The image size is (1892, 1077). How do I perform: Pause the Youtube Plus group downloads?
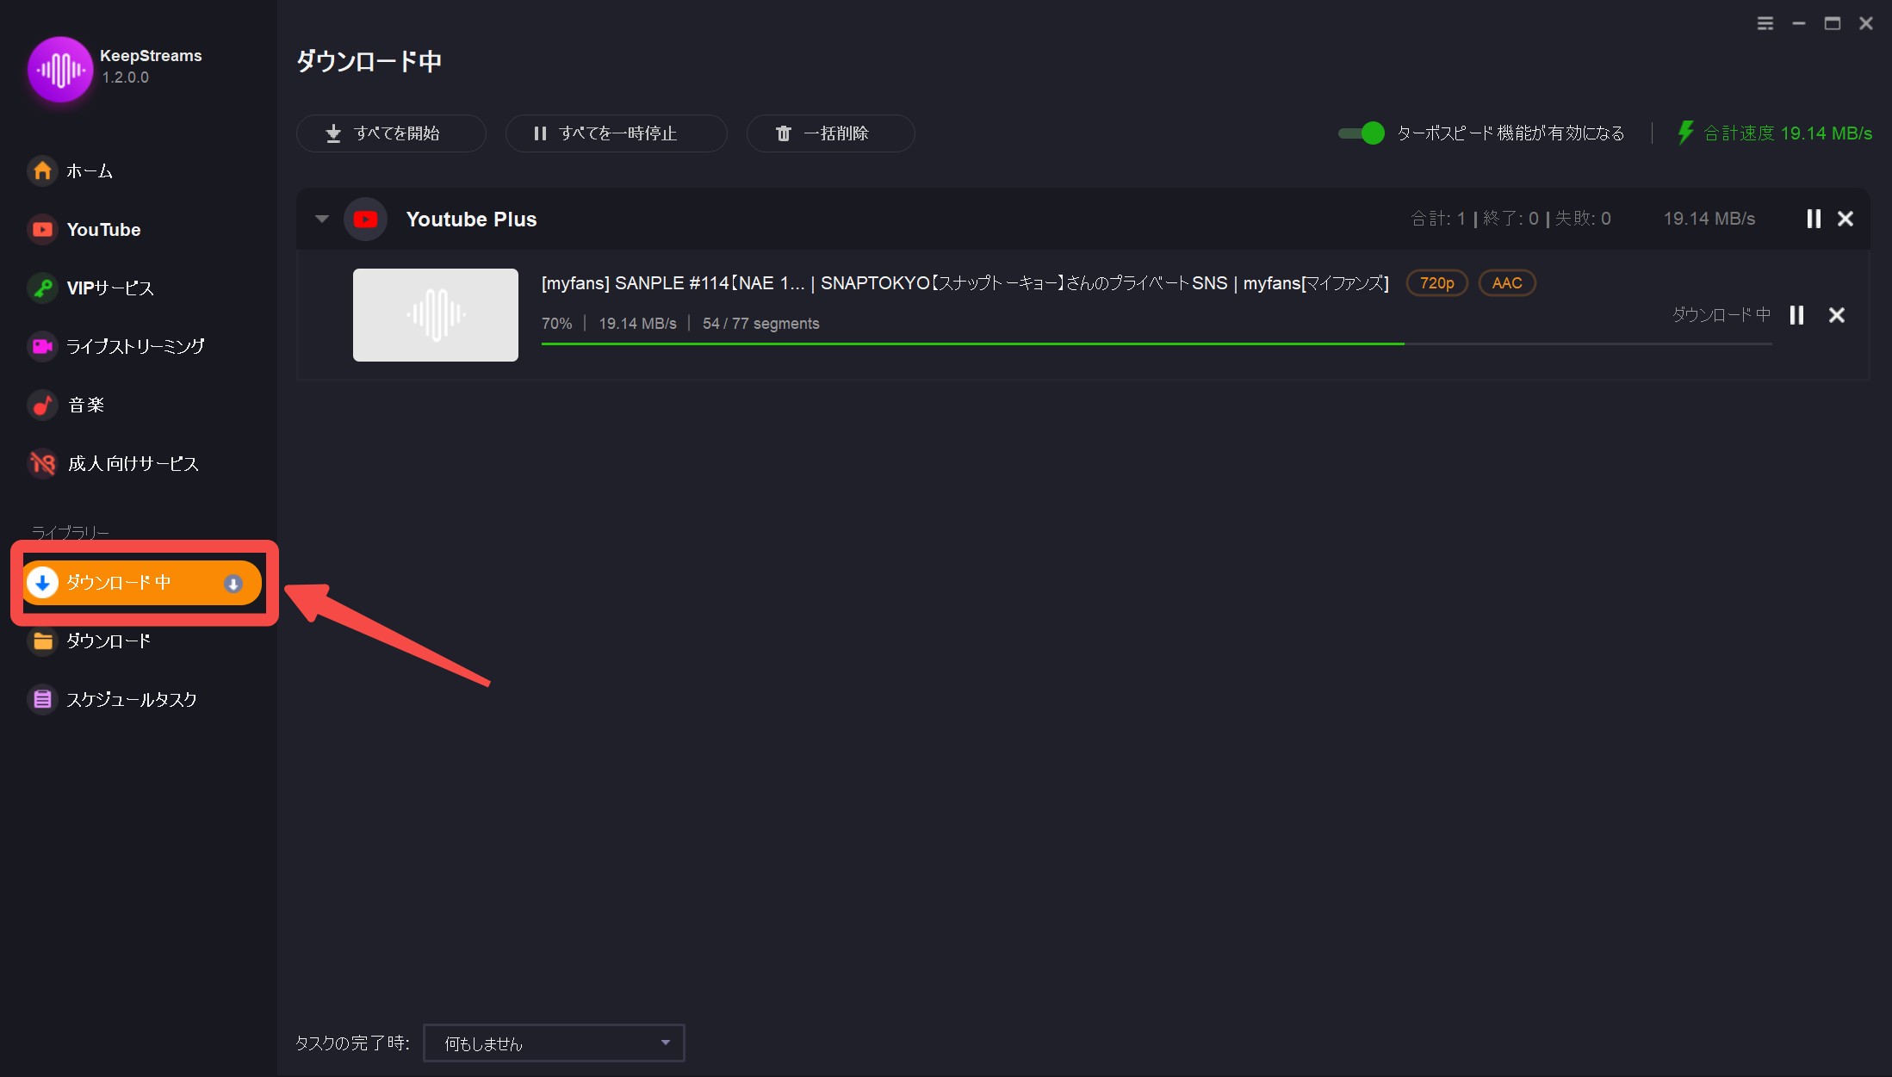1814,219
